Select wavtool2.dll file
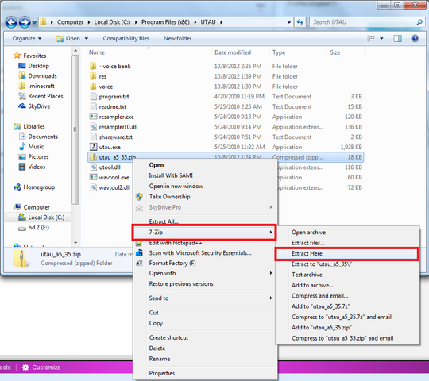This screenshot has height=381, width=429. point(114,187)
